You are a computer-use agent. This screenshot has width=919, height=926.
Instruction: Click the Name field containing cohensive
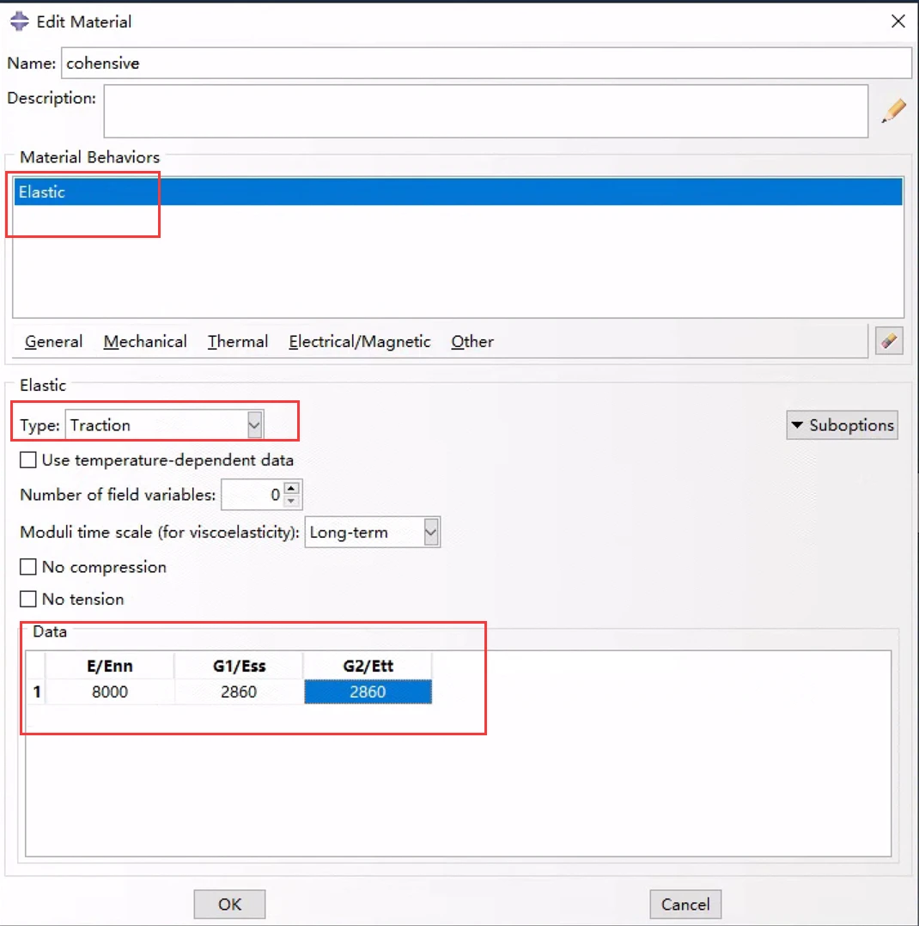tap(486, 64)
